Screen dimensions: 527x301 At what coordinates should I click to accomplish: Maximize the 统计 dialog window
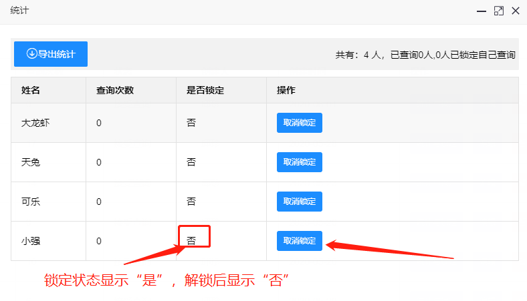(x=498, y=11)
